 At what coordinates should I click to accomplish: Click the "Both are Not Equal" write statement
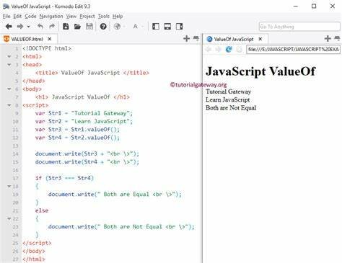pyautogui.click(x=121, y=227)
